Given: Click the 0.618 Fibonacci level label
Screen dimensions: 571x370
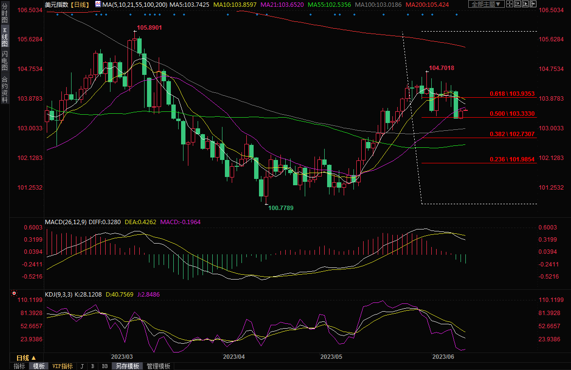Looking at the screenshot, I should (x=512, y=94).
